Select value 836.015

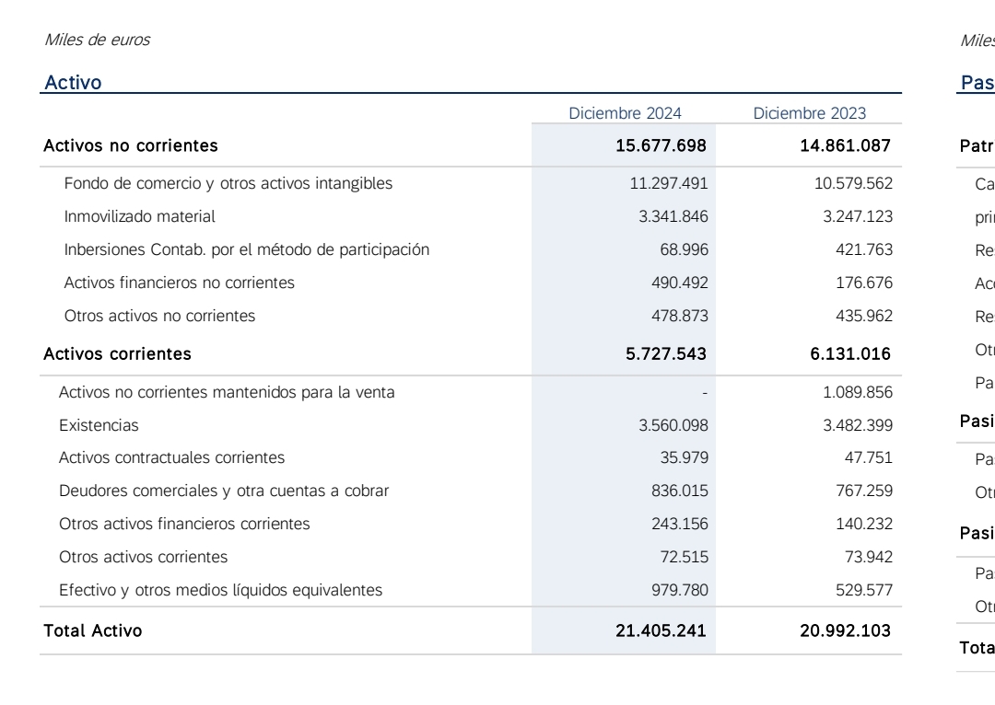(x=680, y=491)
